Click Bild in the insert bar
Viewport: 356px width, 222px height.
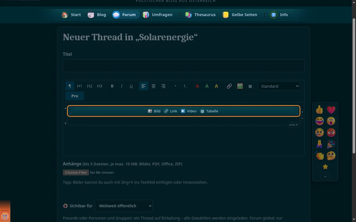coord(154,111)
